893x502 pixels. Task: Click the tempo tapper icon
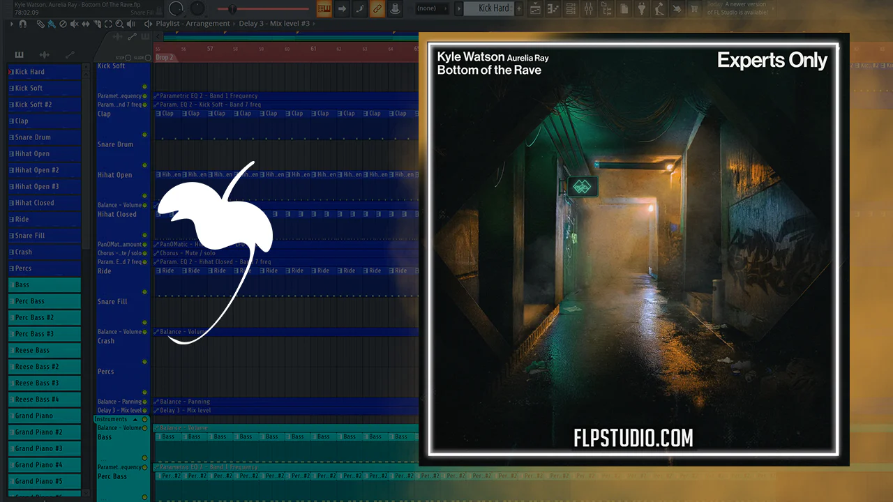pyautogui.click(x=659, y=8)
